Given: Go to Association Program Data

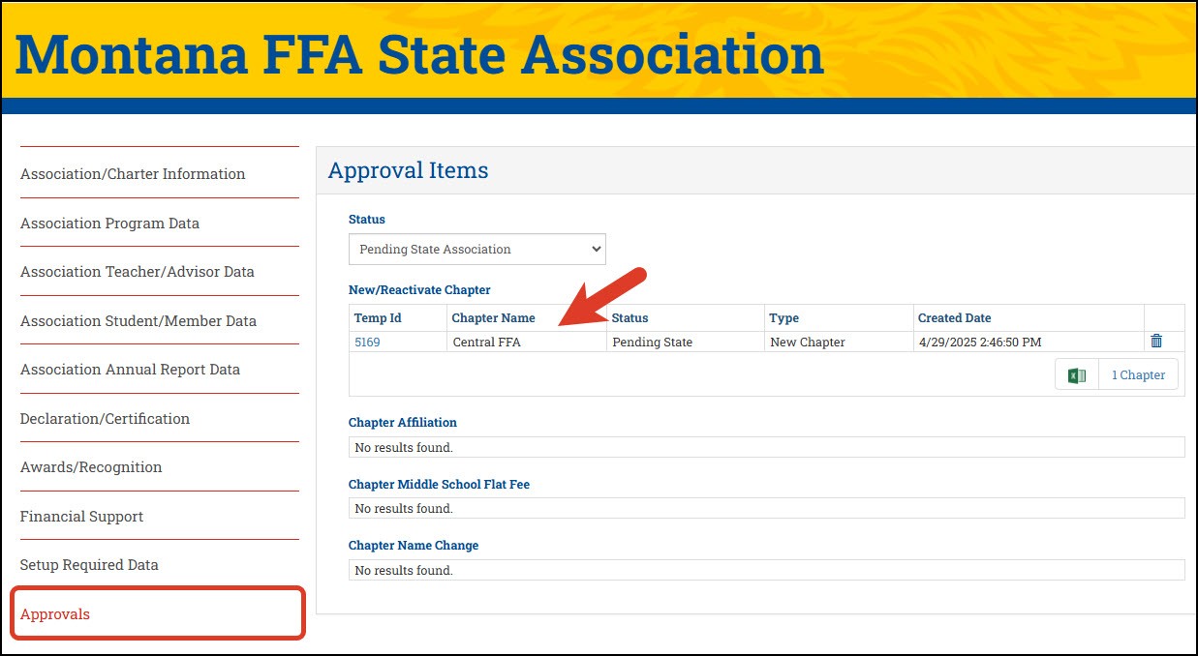Looking at the screenshot, I should [109, 224].
